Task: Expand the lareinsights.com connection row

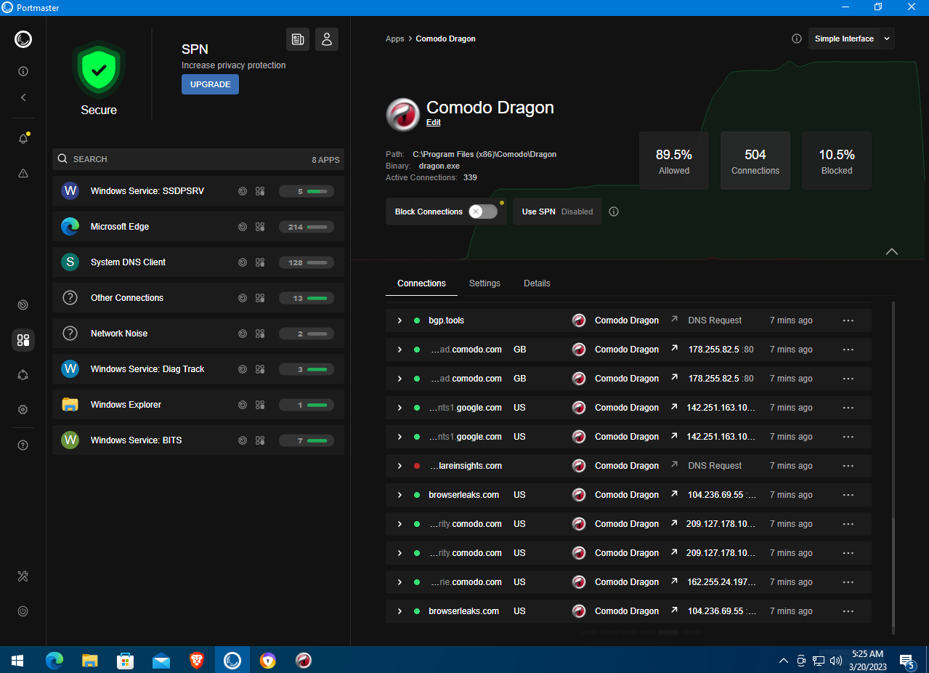Action: point(399,466)
